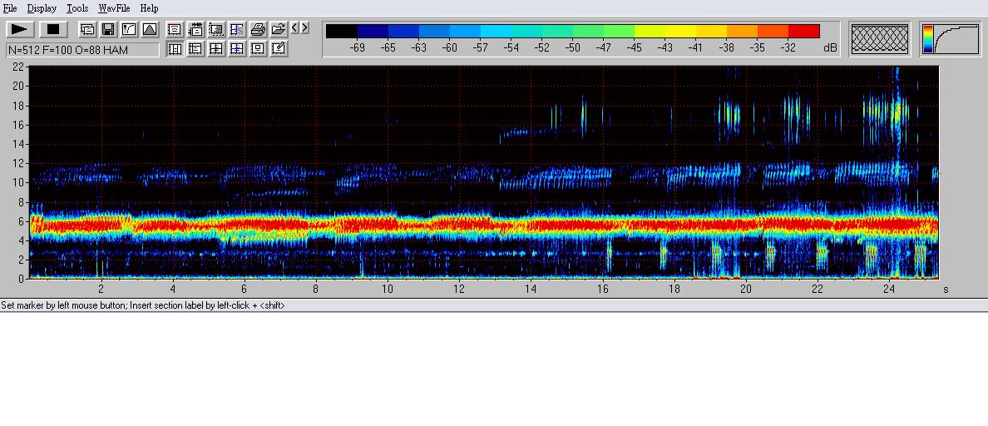Viewport: 988px width, 426px height.
Task: Open the Help menu
Action: [149, 8]
